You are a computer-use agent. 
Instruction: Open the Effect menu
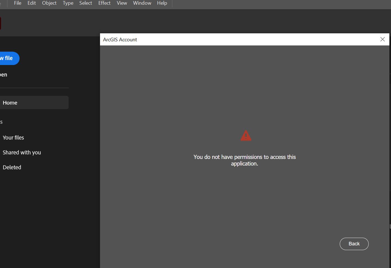pyautogui.click(x=104, y=3)
